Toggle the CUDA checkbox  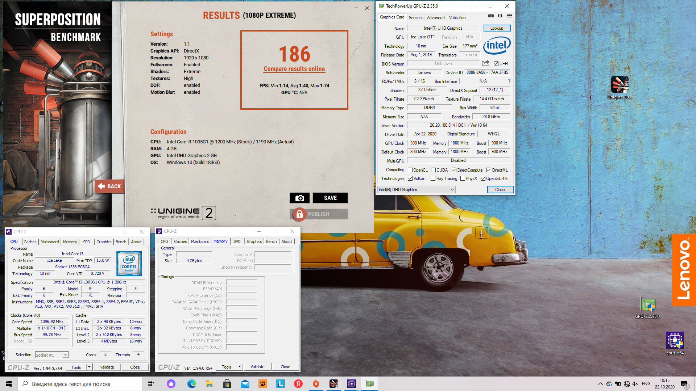pyautogui.click(x=433, y=170)
